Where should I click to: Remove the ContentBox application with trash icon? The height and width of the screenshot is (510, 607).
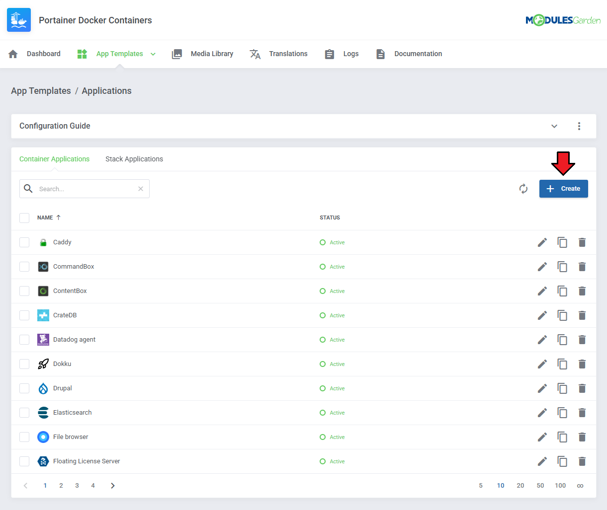pyautogui.click(x=582, y=291)
